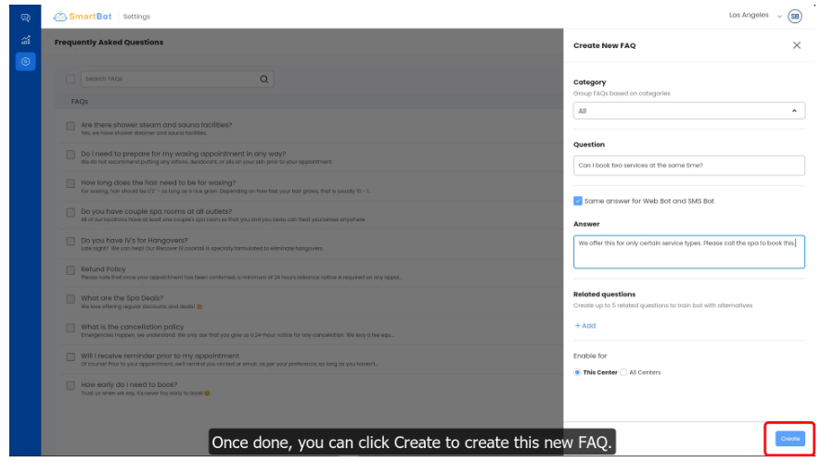The width and height of the screenshot is (821, 462).
Task: Click the Settings label in header
Action: (x=136, y=17)
